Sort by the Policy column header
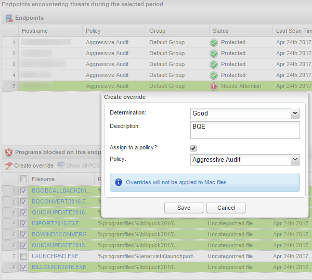This screenshot has height=280, width=312. point(114,31)
